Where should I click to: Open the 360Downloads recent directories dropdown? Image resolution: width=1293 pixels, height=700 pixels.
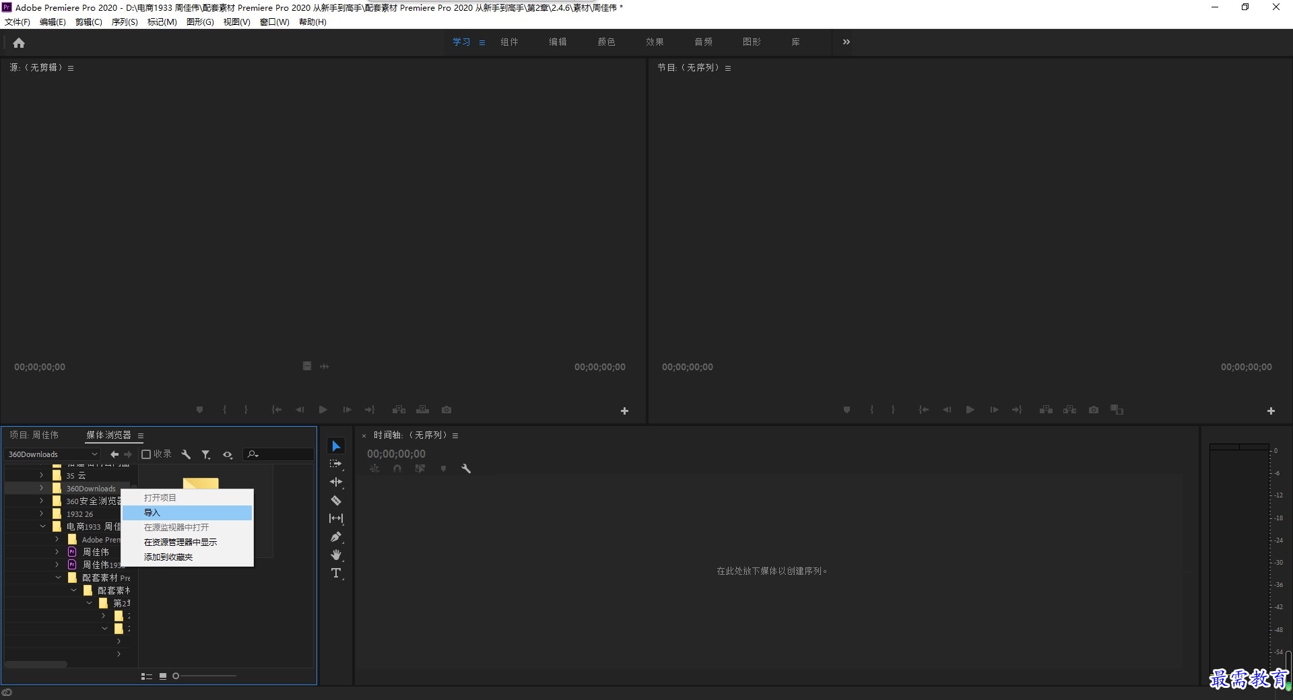pos(53,454)
